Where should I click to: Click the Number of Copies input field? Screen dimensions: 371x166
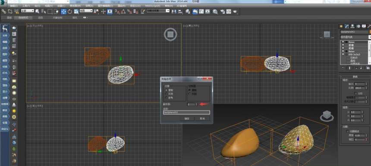191,104
